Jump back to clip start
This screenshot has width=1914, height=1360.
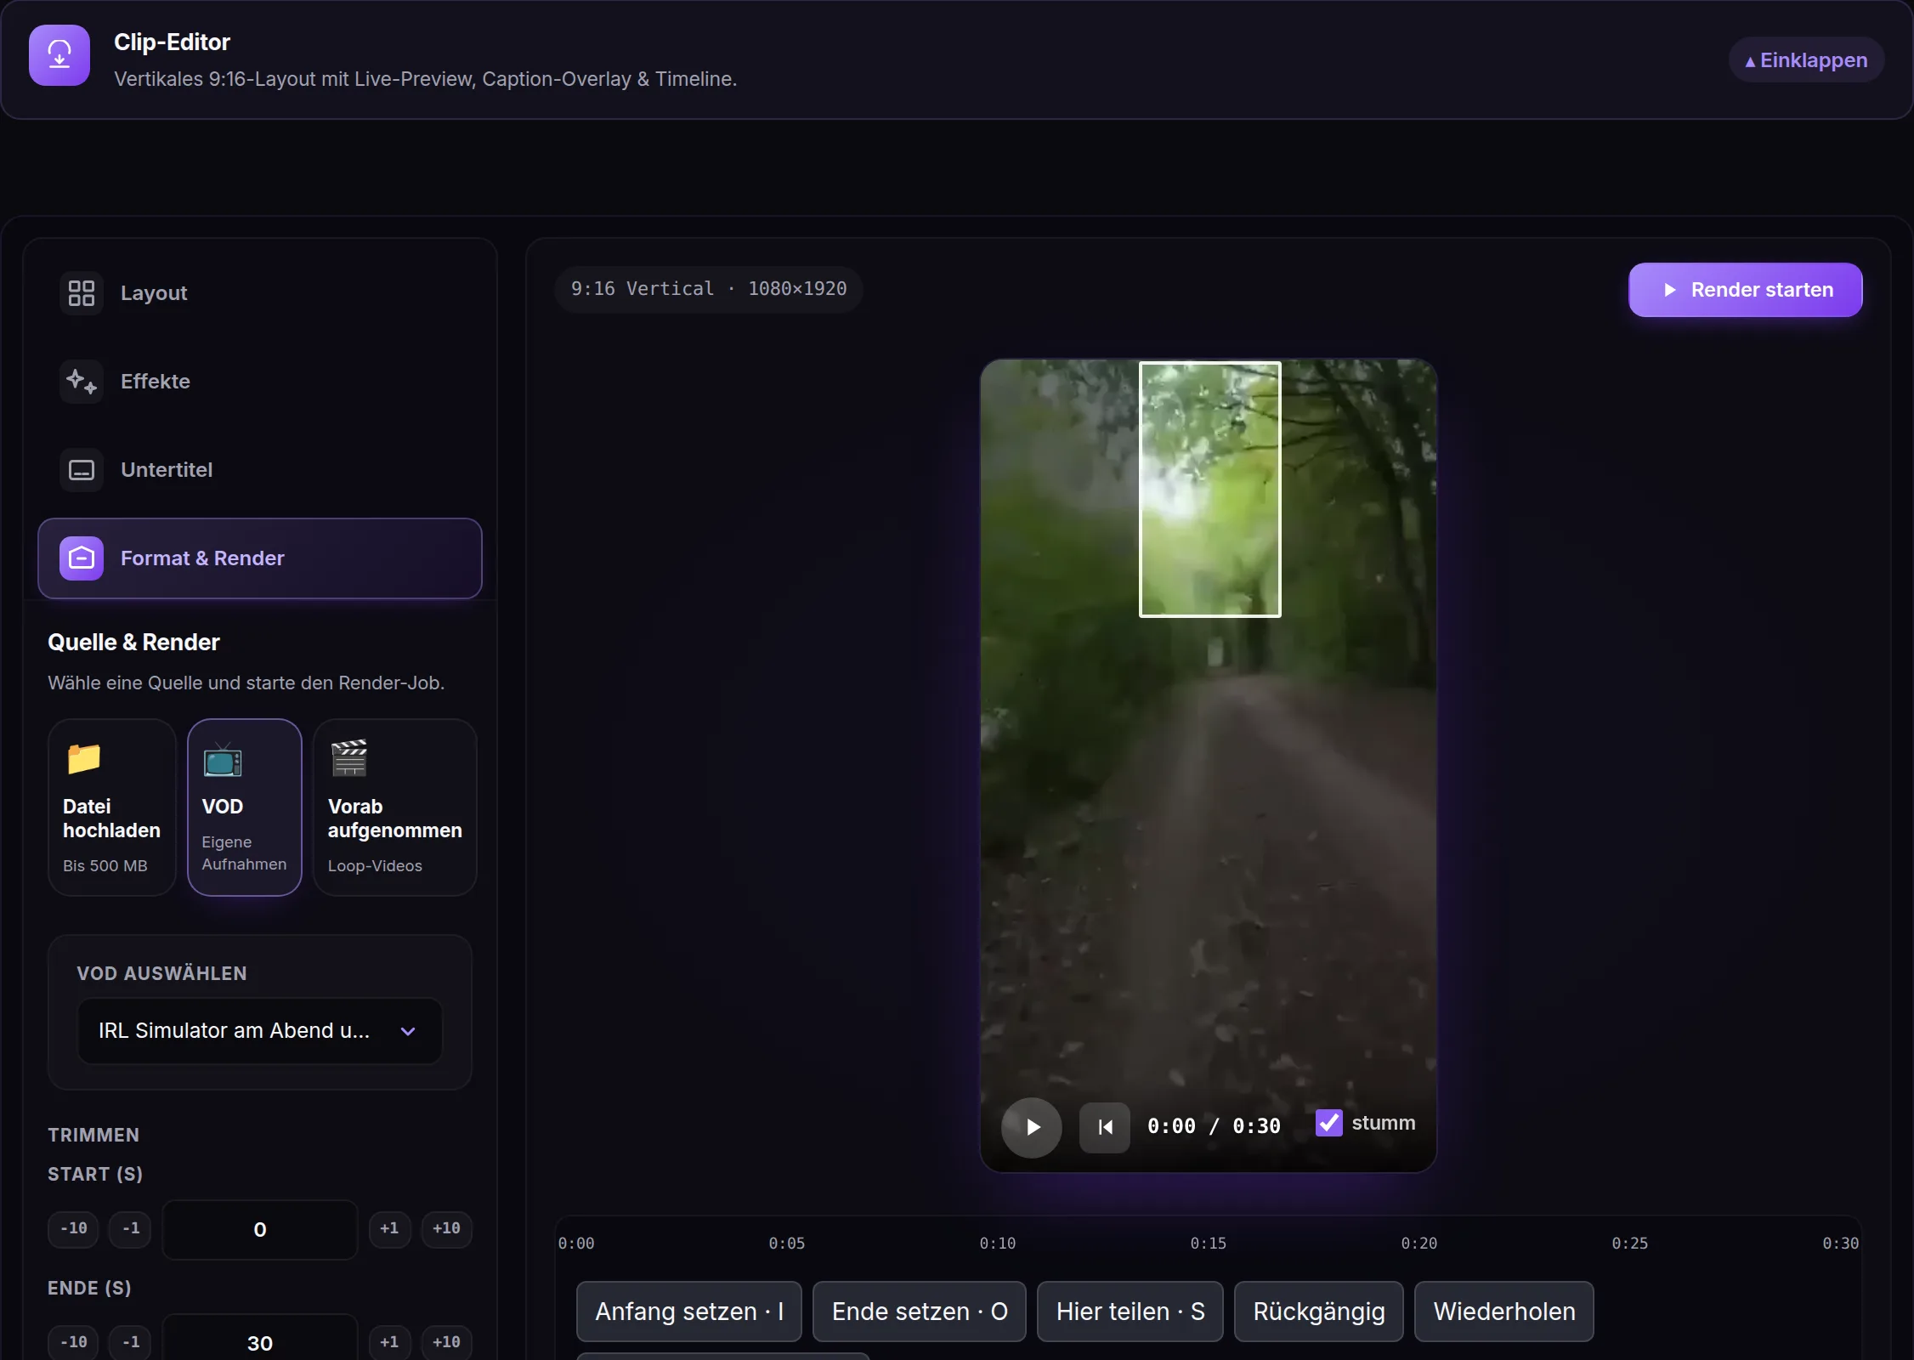click(x=1105, y=1127)
